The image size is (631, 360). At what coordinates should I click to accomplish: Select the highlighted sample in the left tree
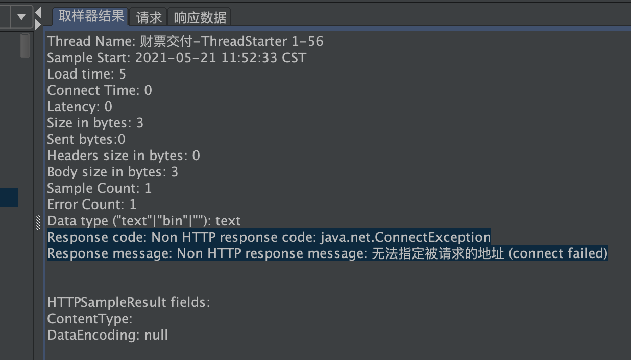pyautogui.click(x=9, y=197)
